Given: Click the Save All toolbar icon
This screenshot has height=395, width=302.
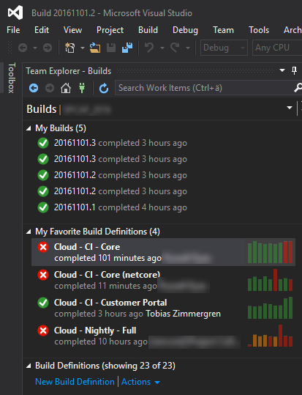Looking at the screenshot, I should (127, 48).
